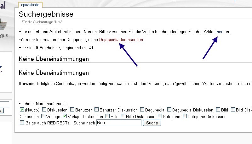Enable the Degupedia Diskussion checkbox
This screenshot has width=252, height=144.
tap(169, 110)
